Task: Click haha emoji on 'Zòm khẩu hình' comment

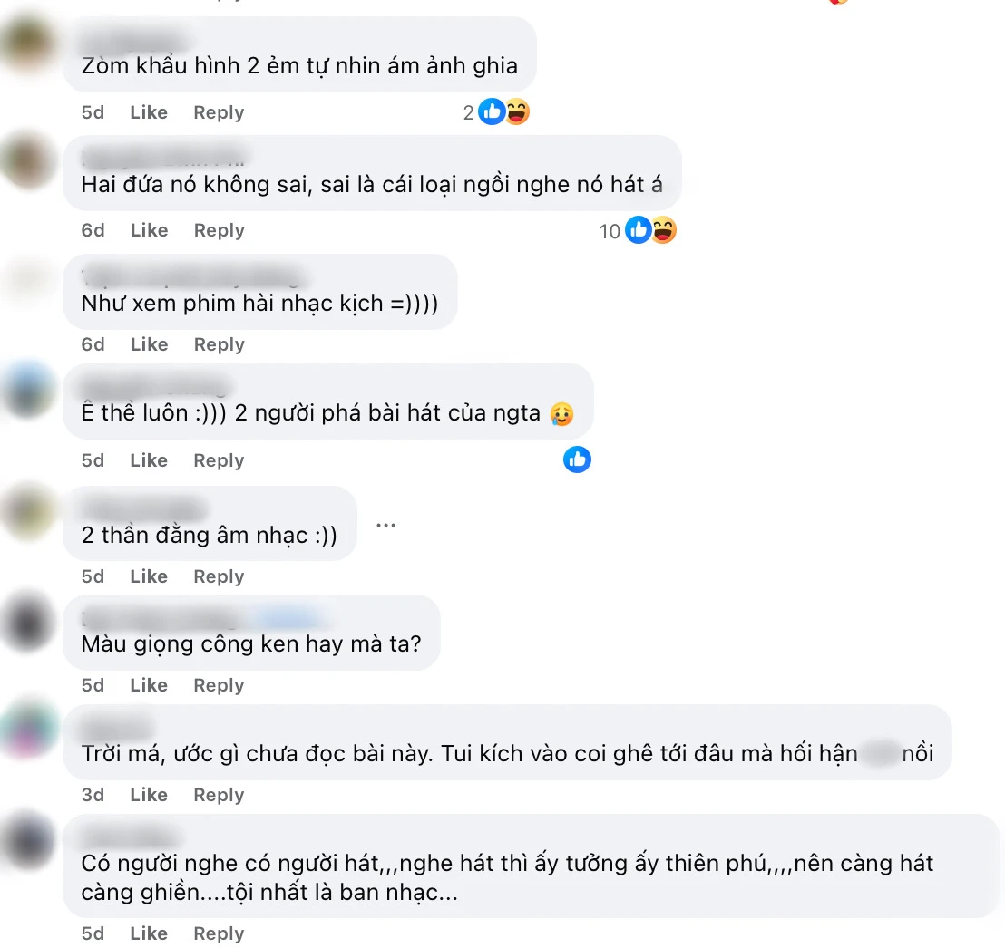Action: click(517, 112)
